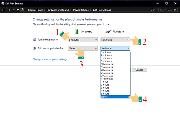Image resolution: width=180 pixels, height=131 pixels.
Task: Open the recent locations chevron
Action: pyautogui.click(x=14, y=10)
